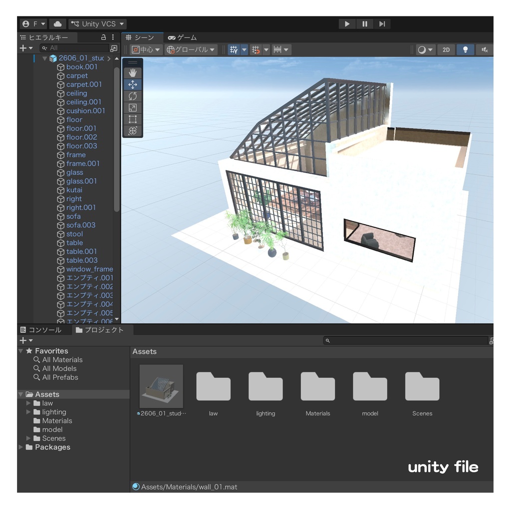Open the grid settings dropdown arrow
This screenshot has width=511, height=511.
point(245,49)
